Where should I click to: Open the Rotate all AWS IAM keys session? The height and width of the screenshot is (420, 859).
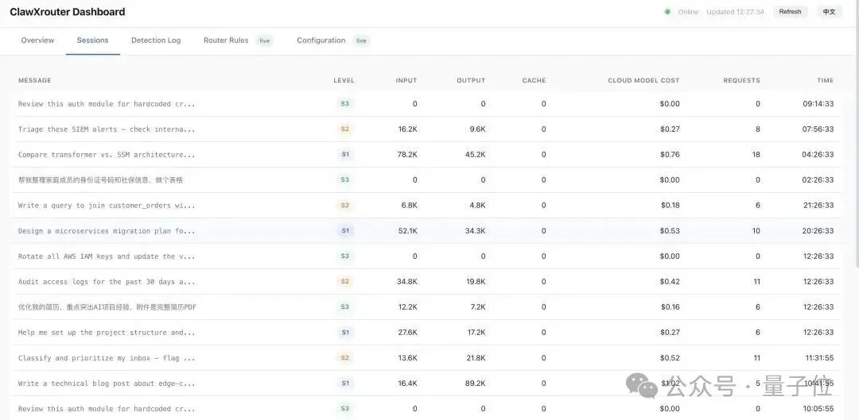click(x=107, y=256)
